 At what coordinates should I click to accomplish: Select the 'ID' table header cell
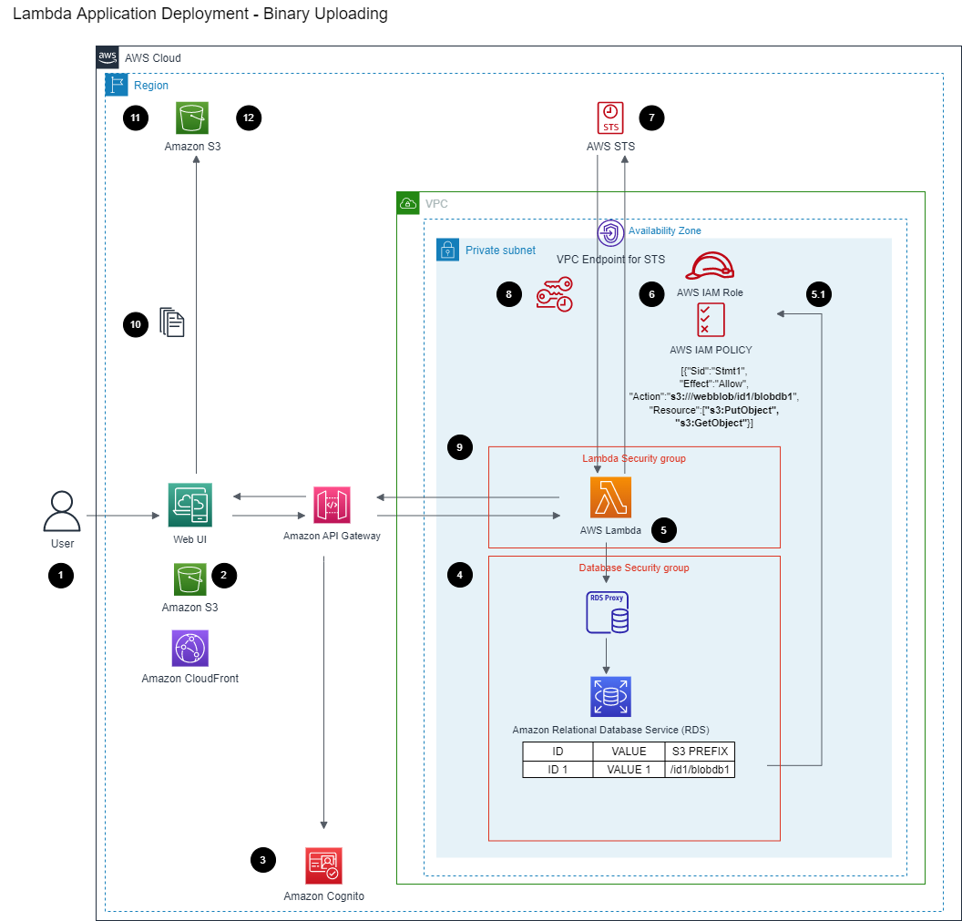558,751
